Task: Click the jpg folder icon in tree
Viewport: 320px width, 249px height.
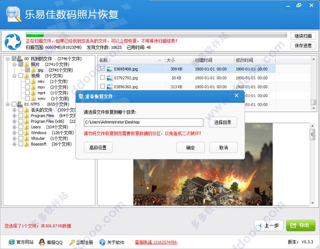Action: coord(33,70)
